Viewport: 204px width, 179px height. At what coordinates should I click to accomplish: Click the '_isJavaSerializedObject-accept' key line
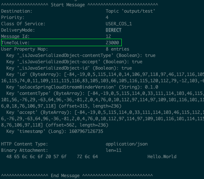click(x=74, y=62)
